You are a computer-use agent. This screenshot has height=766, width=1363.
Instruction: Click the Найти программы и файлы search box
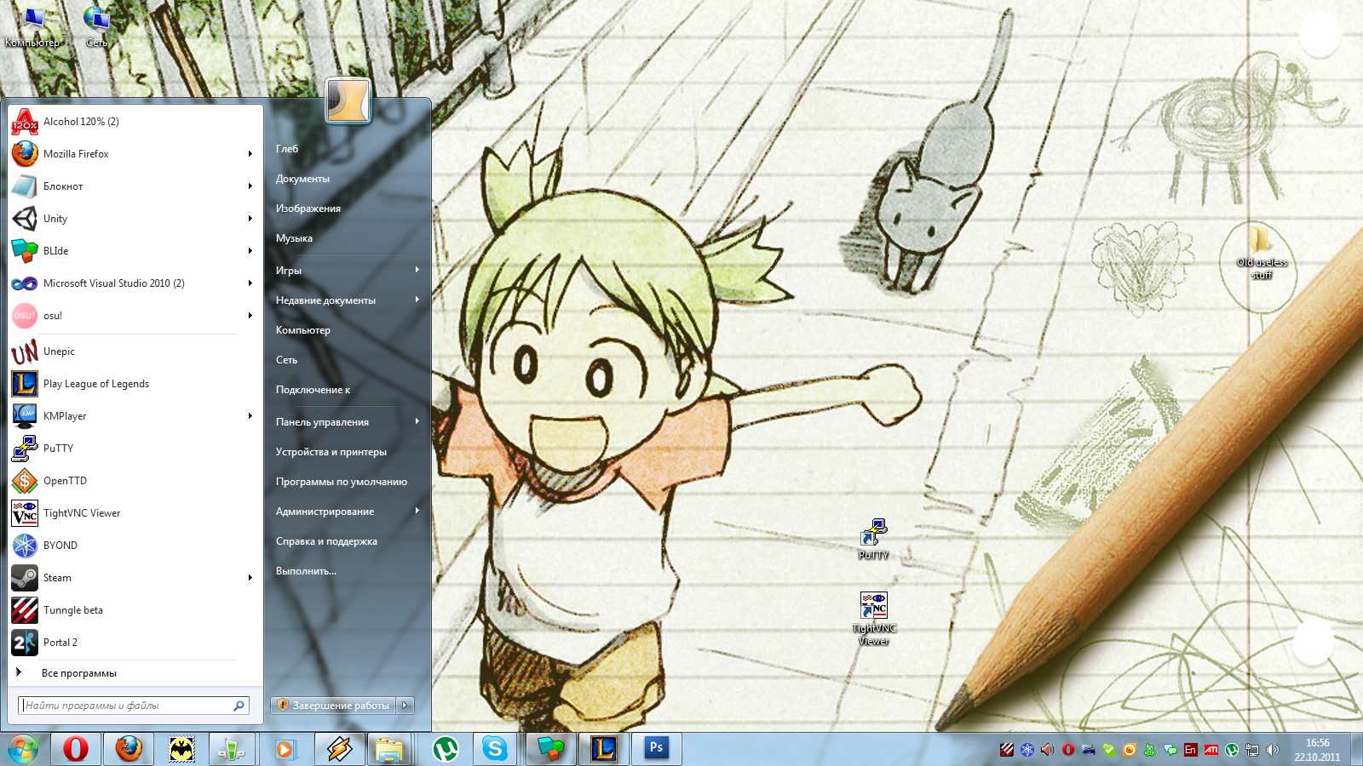click(126, 706)
